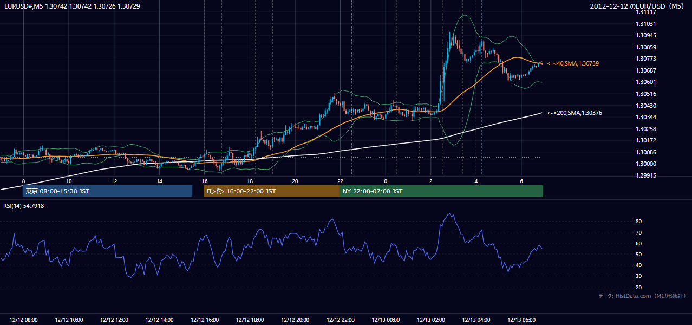
Task: Click price axis value 1.30344
Action: click(646, 117)
